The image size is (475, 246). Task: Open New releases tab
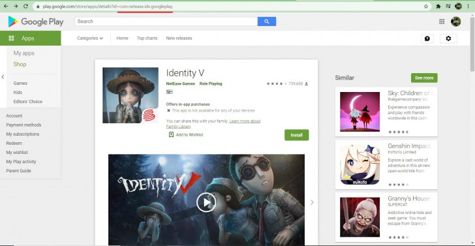click(x=179, y=38)
